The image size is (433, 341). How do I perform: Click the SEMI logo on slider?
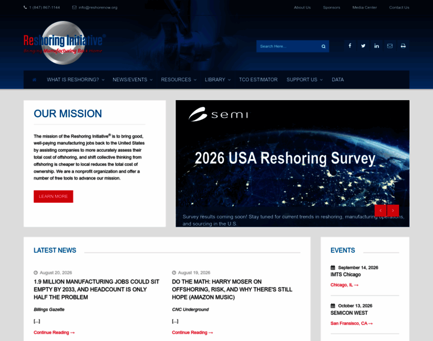tap(218, 114)
